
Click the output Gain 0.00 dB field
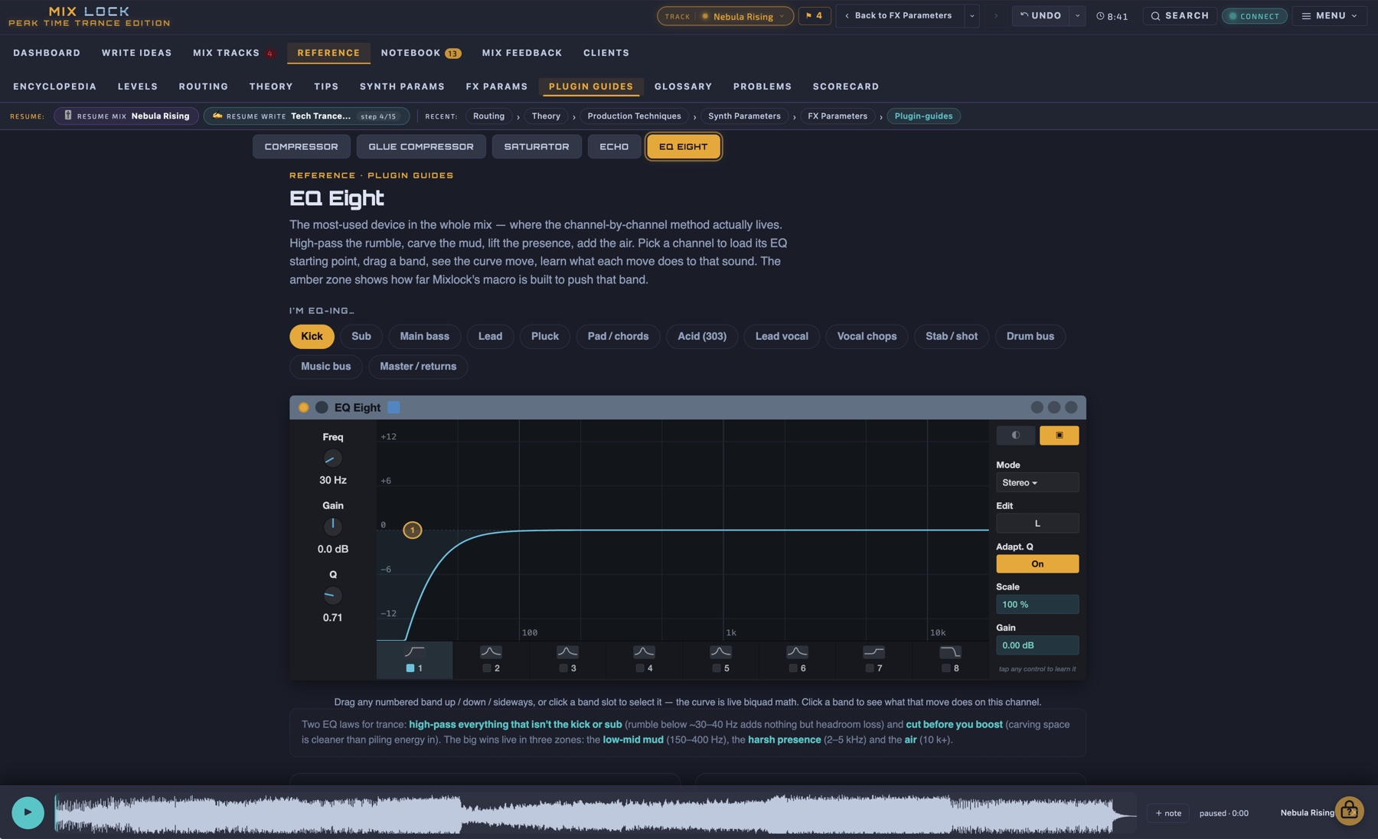pos(1037,645)
